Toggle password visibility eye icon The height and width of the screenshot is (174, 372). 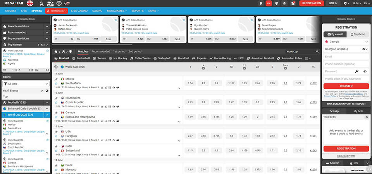pyautogui.click(x=365, y=71)
